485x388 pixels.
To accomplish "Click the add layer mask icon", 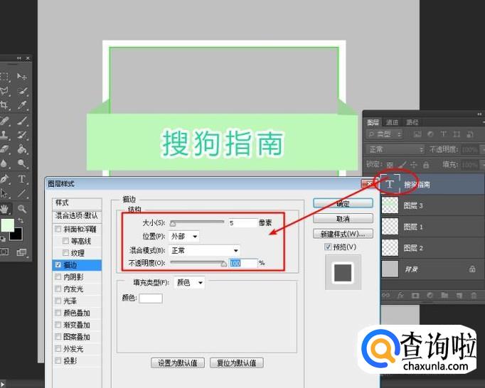I will coord(415,295).
